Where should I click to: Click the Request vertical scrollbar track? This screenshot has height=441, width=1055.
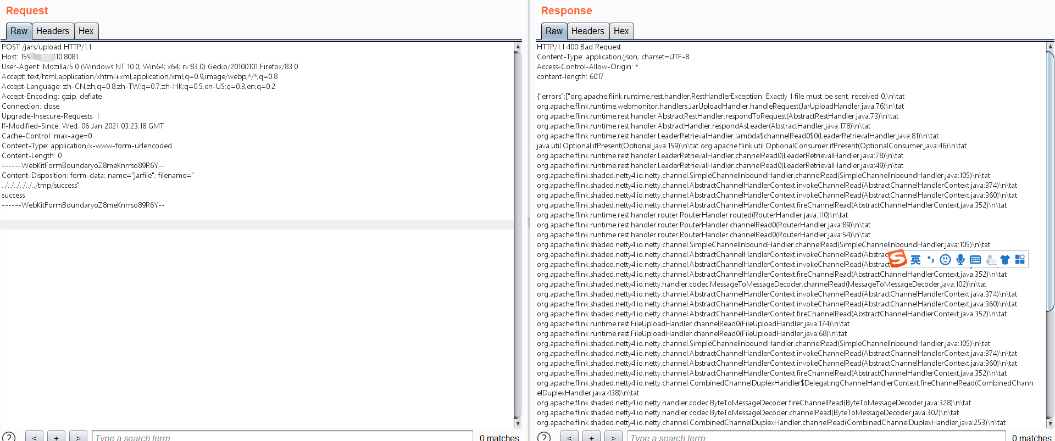click(518, 235)
